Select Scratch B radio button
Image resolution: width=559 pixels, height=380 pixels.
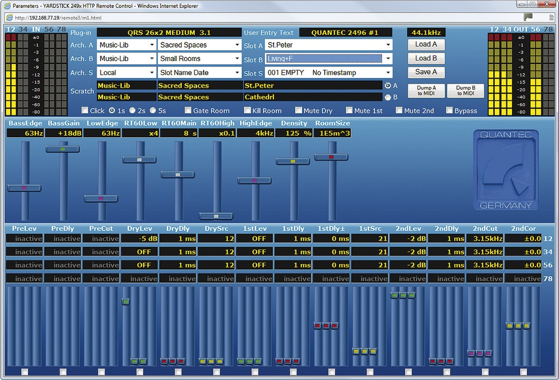click(x=388, y=97)
